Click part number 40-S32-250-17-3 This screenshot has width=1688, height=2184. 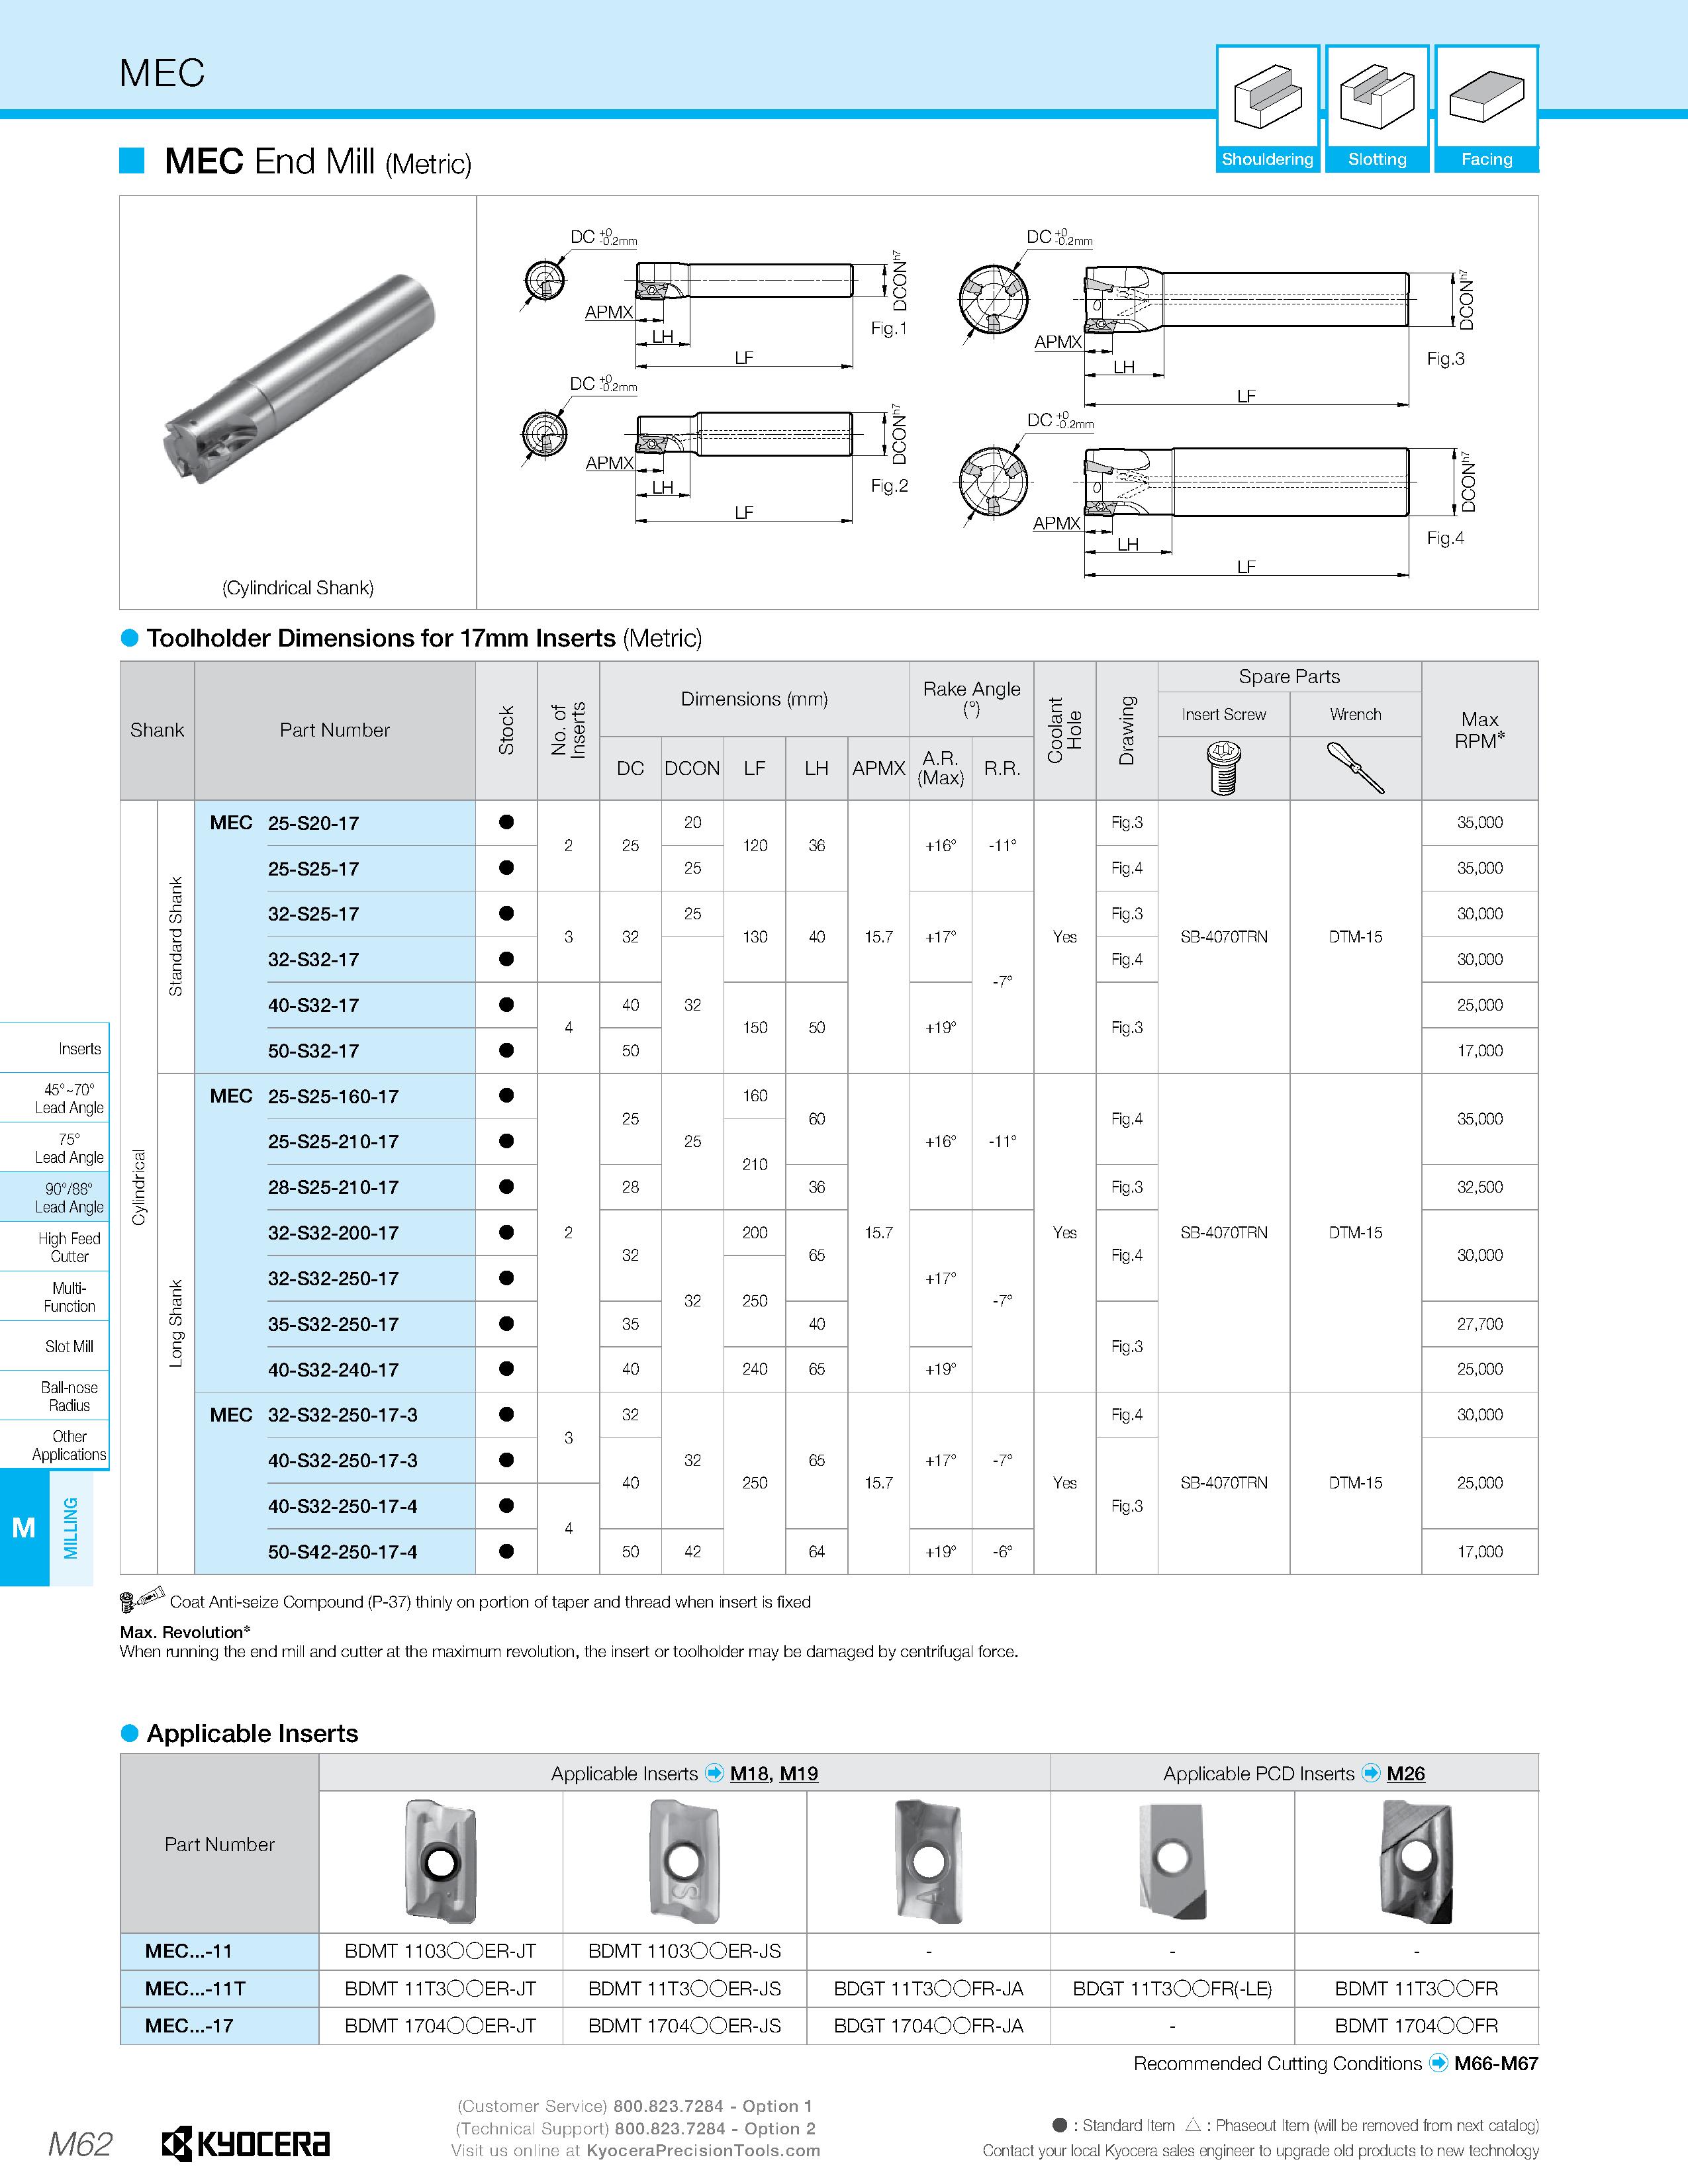343,1461
